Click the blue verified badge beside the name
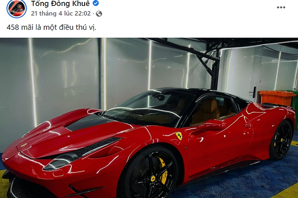Image resolution: width=298 pixels, height=198 pixels. tap(96, 3)
